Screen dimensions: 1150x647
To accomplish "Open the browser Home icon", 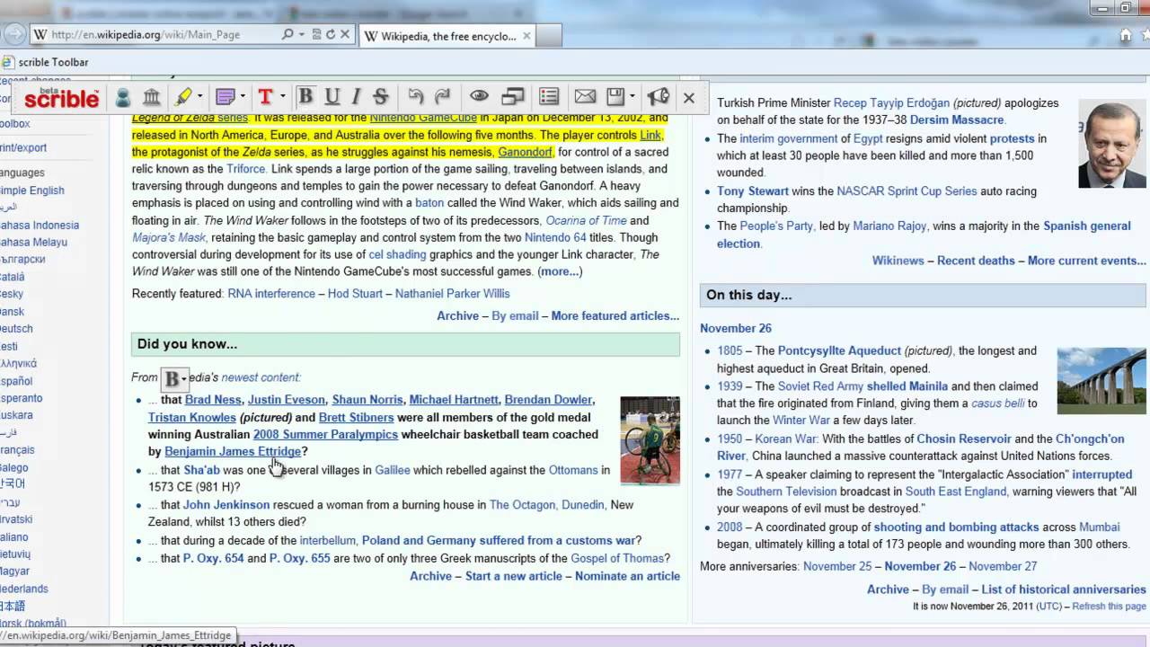I will 1126,36.
